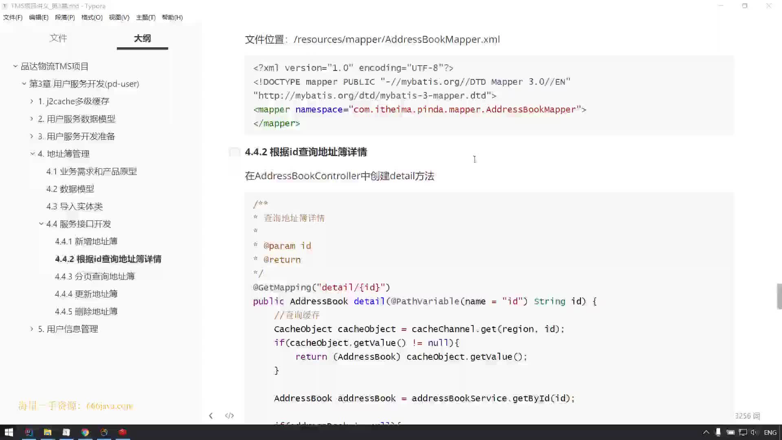Switch to the 文件 sidebar tab
782x440 pixels.
(x=58, y=38)
